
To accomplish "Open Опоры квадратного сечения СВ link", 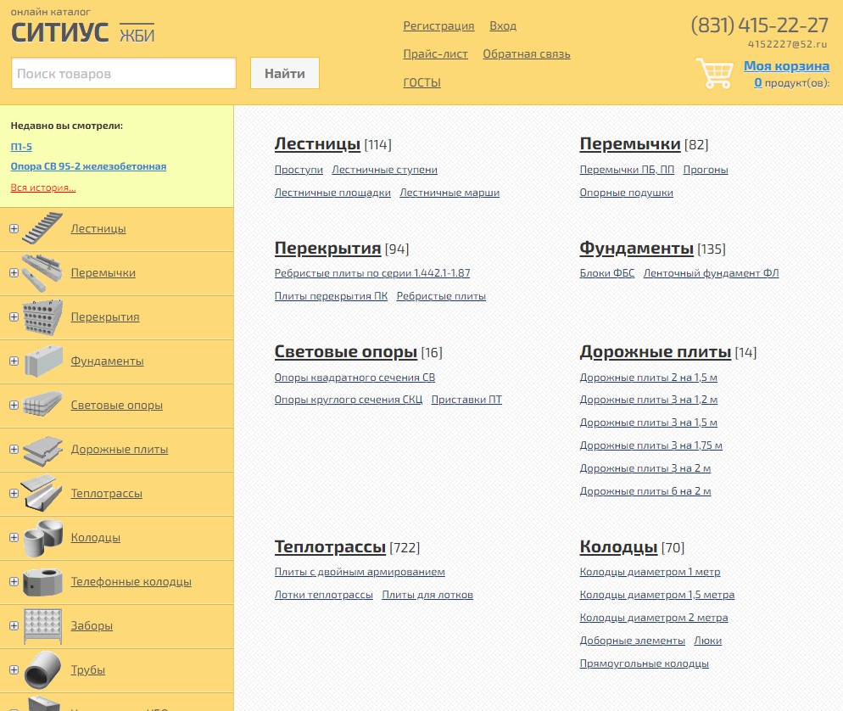I will [x=355, y=378].
